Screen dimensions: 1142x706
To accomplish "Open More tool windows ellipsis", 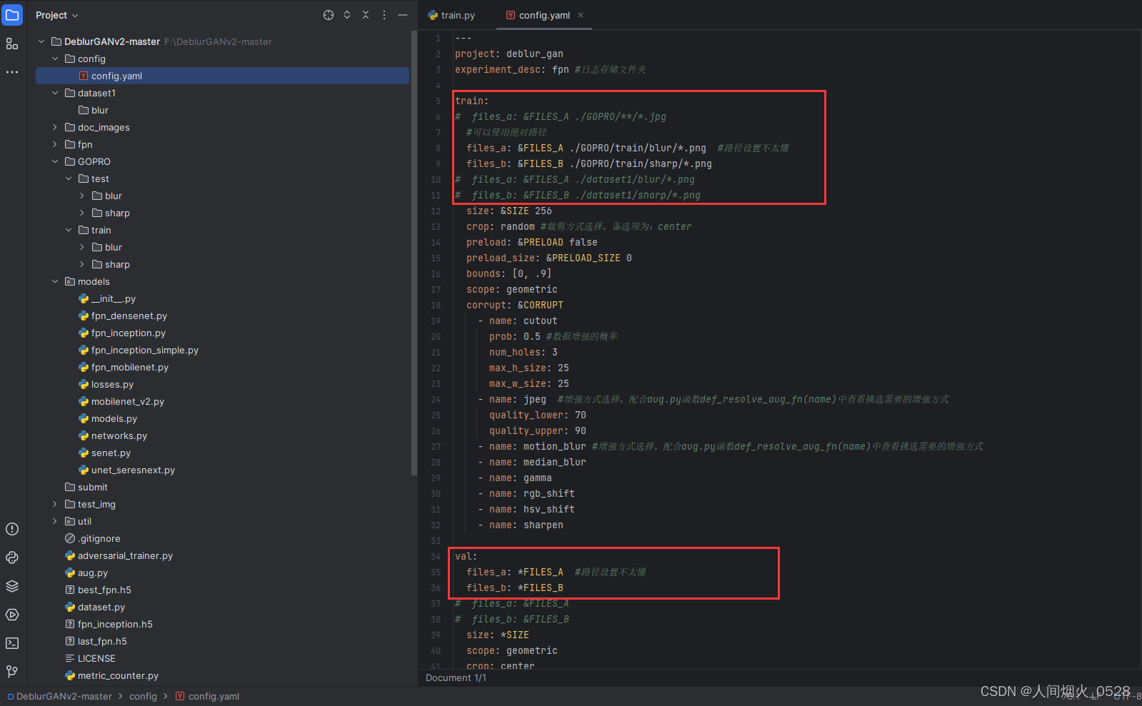I will click(12, 72).
